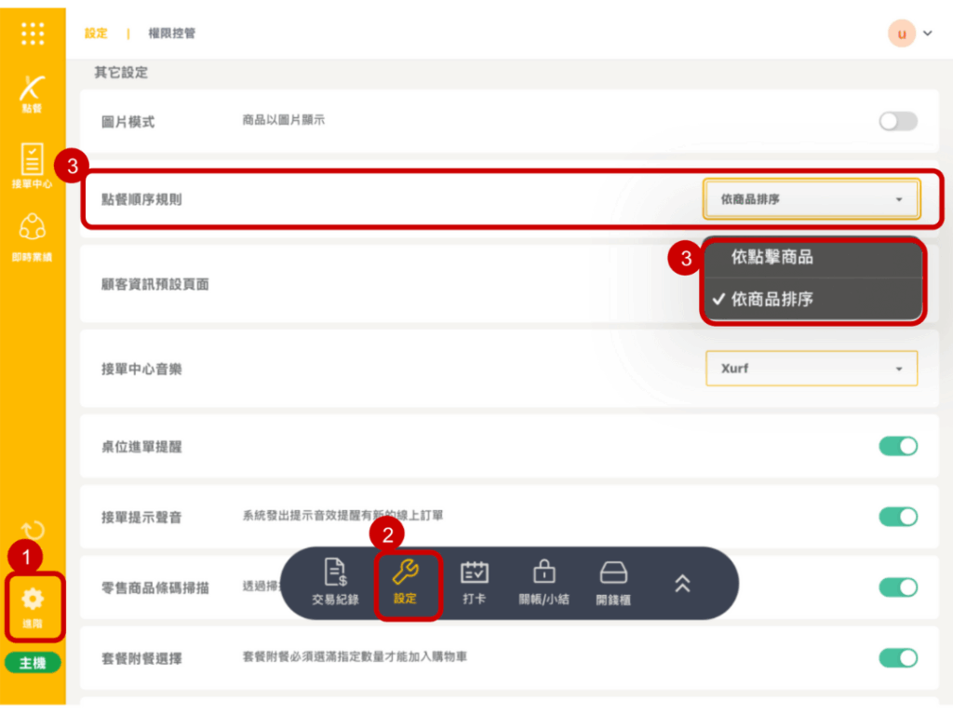Enable the 圖片模式 toggle
Viewport: 953px width, 715px height.
[x=898, y=121]
